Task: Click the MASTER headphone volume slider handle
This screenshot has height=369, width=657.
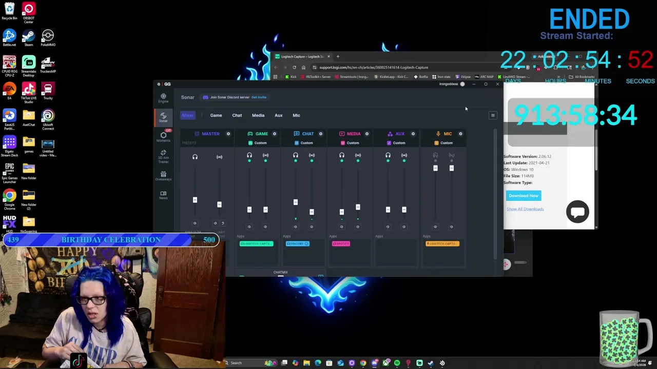Action: [195, 200]
